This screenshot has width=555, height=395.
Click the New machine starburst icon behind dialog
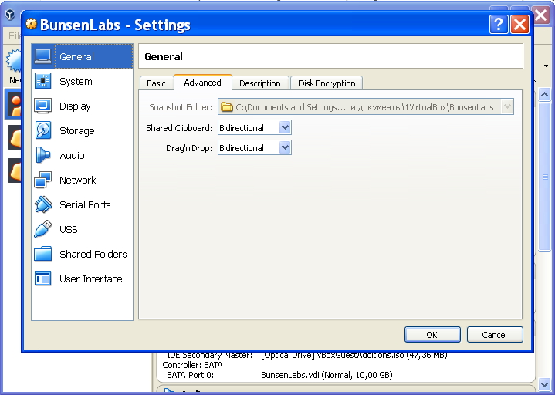13,61
